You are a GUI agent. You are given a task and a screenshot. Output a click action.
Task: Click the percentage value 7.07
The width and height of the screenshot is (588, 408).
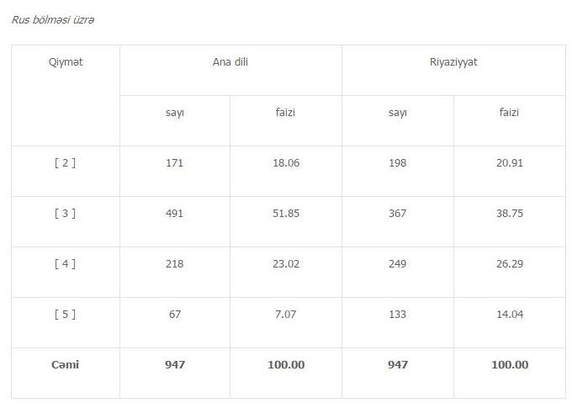[x=286, y=315]
